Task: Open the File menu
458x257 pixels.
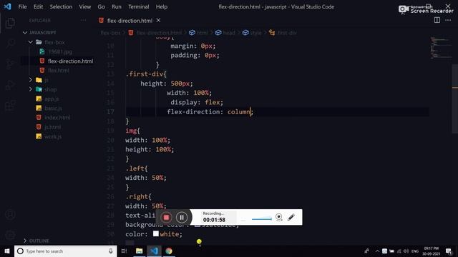Action: pos(22,6)
